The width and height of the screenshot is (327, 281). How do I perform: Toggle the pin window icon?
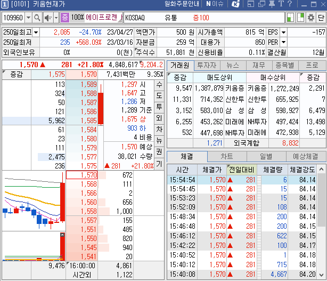[272, 4]
